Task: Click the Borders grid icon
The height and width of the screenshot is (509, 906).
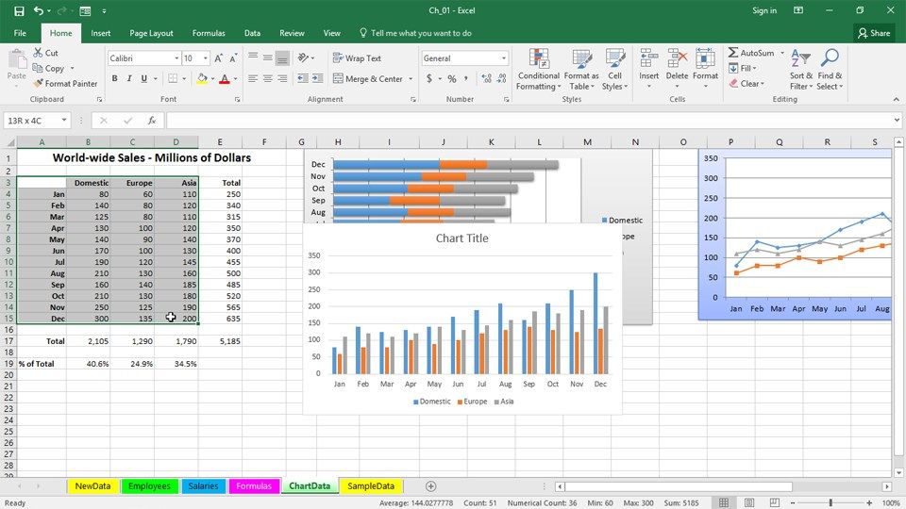Action: 173,78
